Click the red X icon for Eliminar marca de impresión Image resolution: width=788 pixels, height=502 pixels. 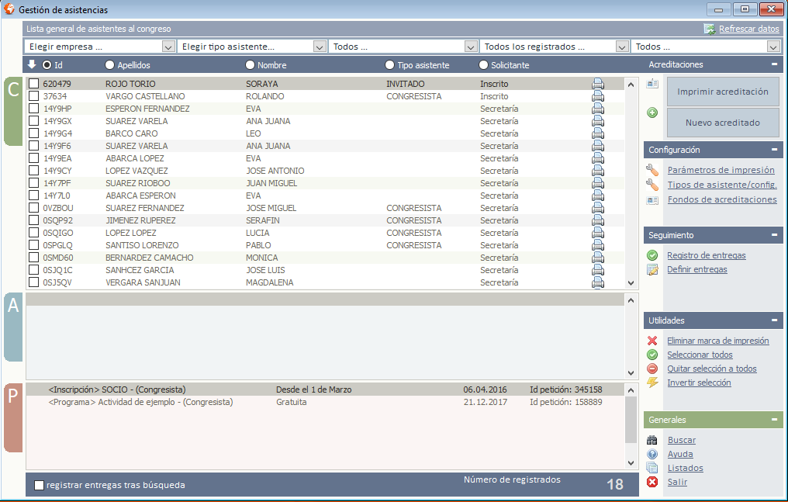(652, 341)
